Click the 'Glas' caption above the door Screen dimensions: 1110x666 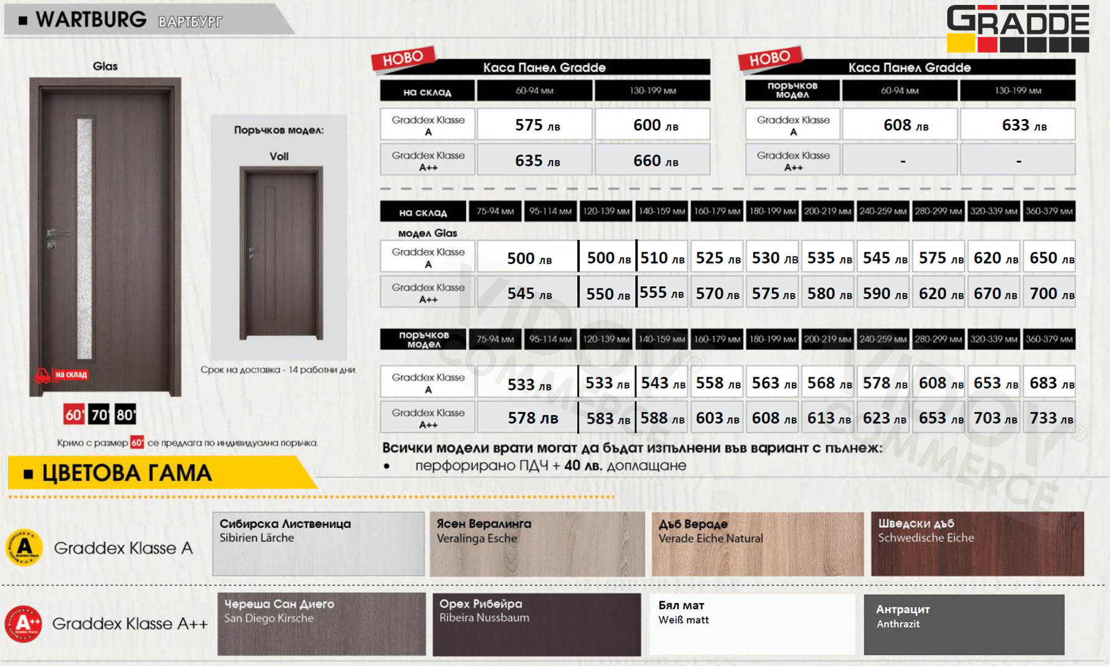(105, 66)
